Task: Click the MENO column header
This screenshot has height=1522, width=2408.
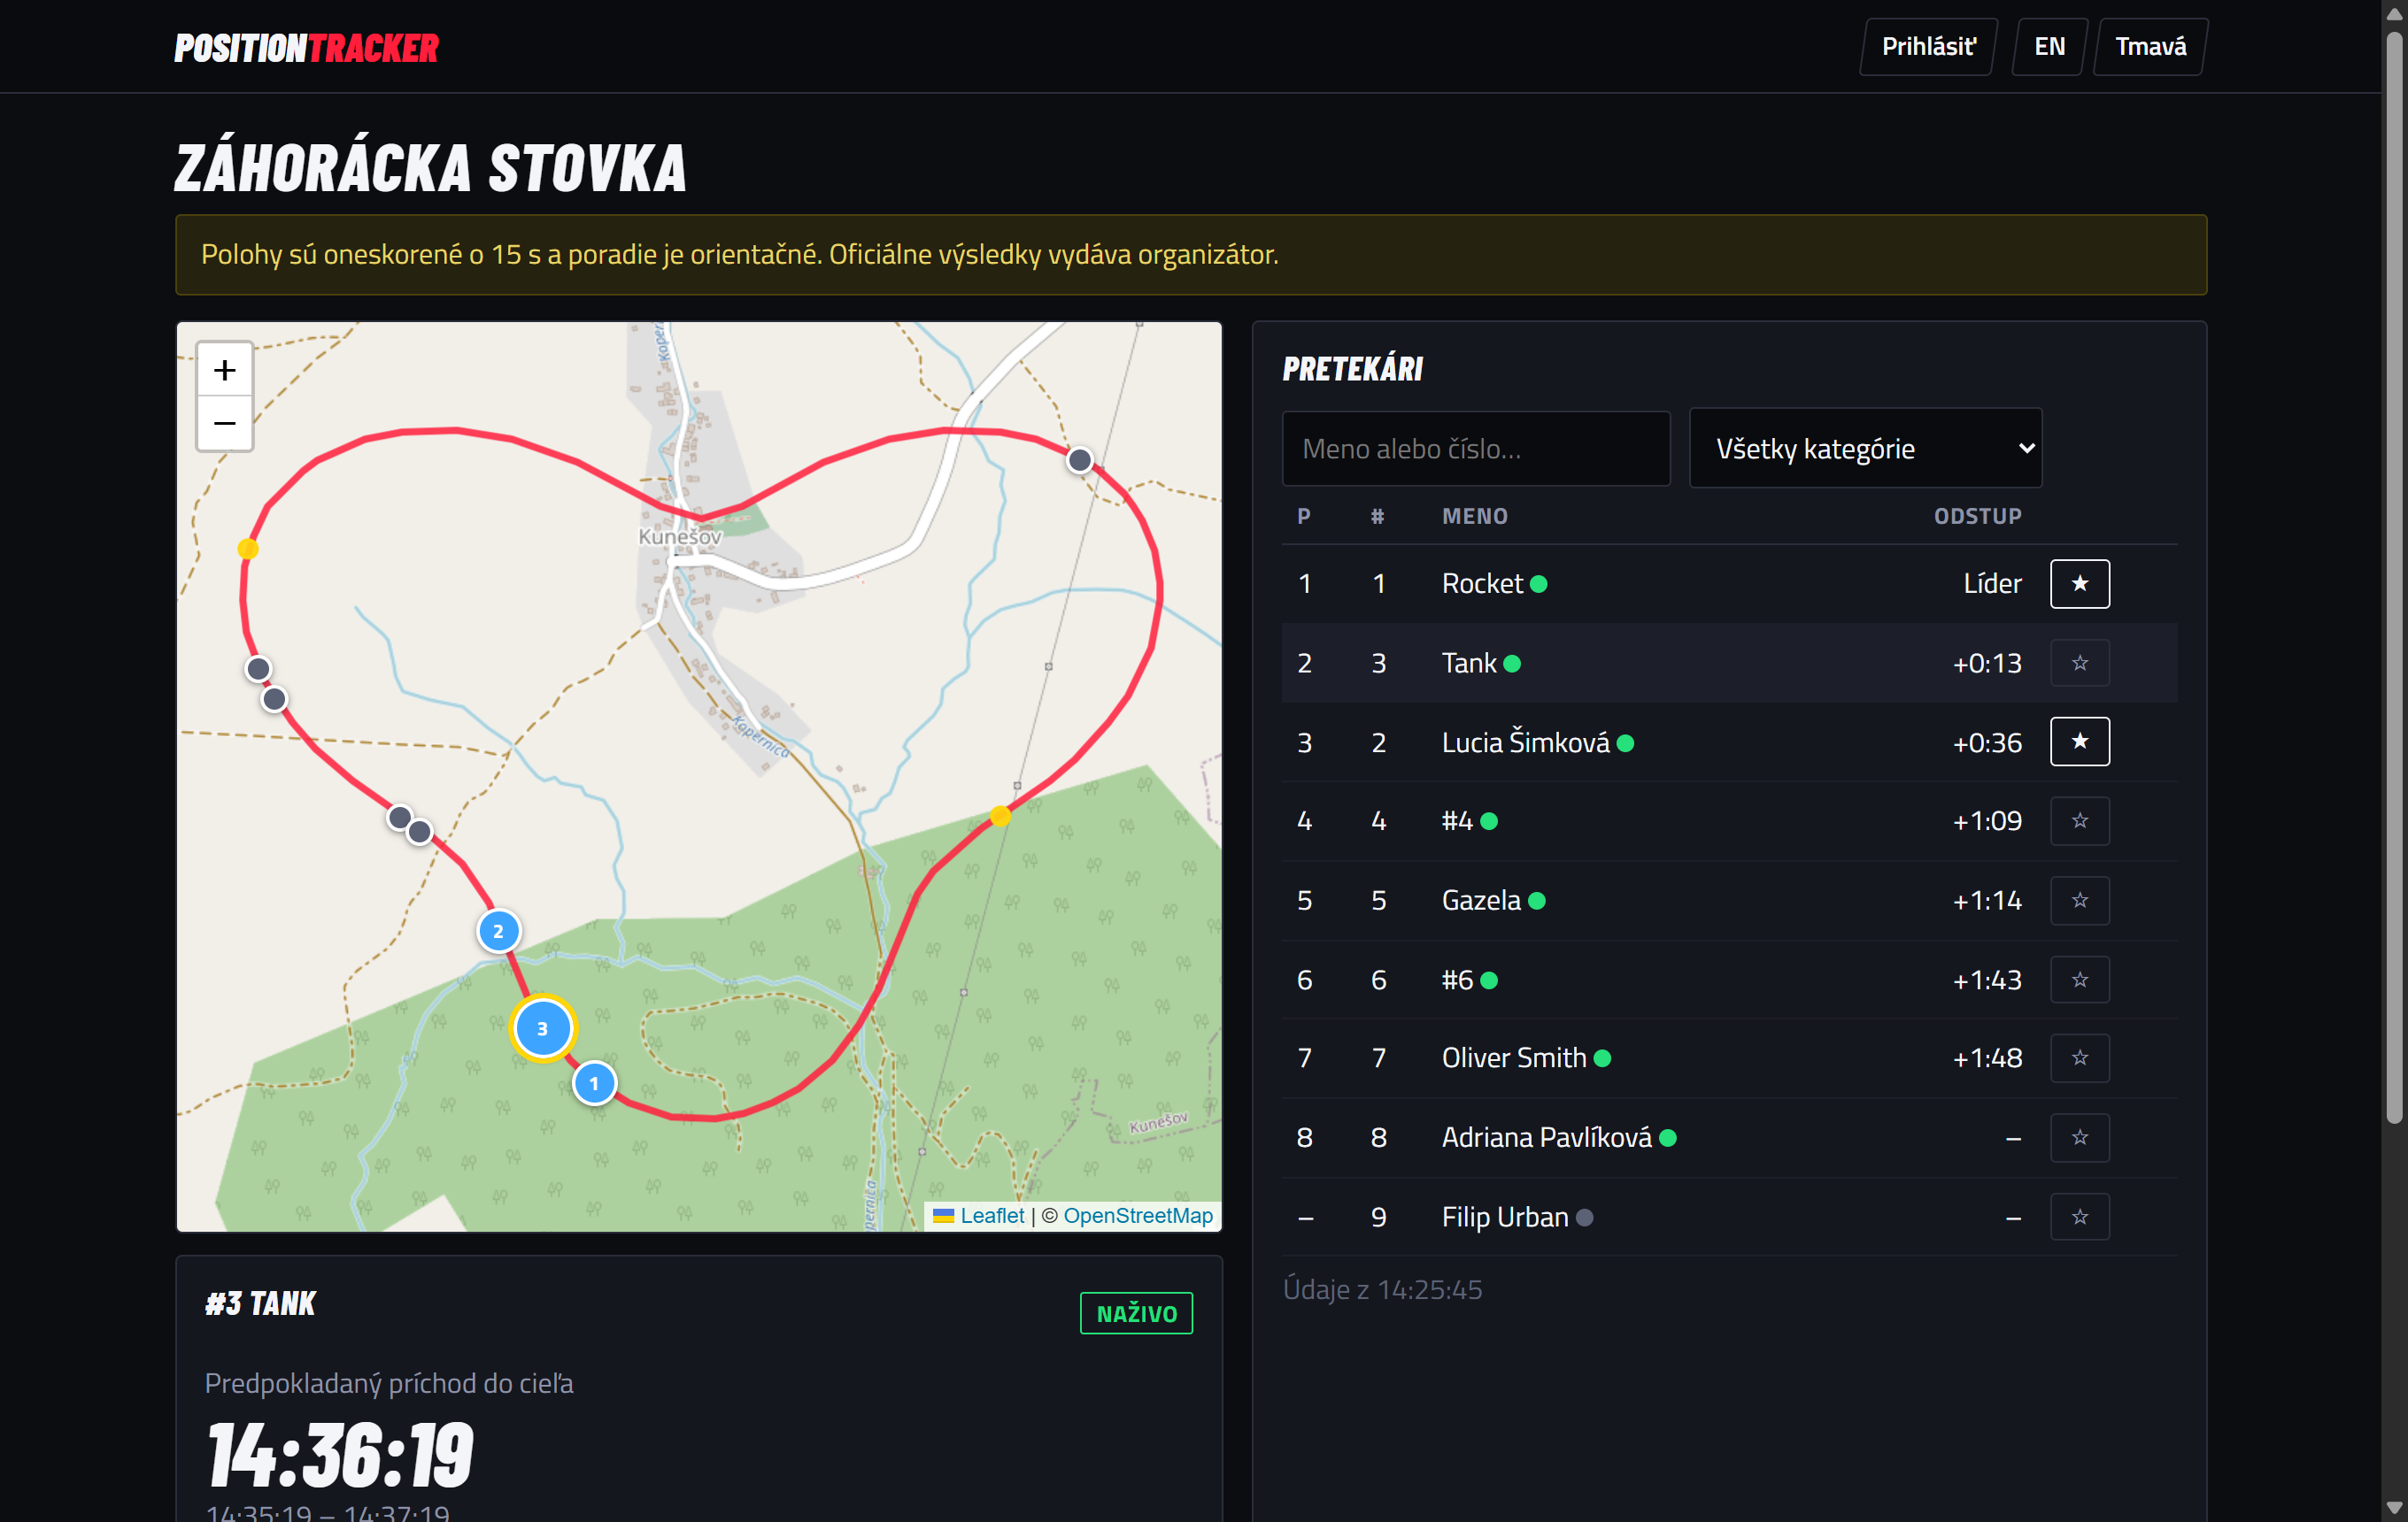Action: click(1474, 517)
